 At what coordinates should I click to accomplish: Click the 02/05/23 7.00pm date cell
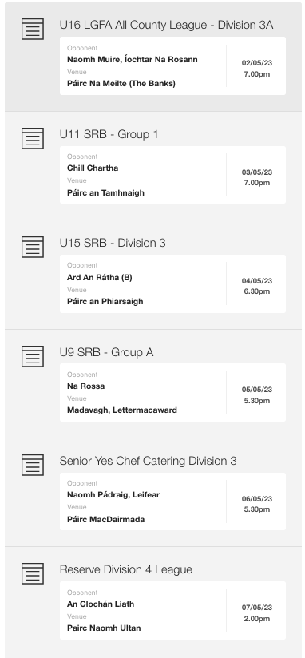[x=257, y=69]
